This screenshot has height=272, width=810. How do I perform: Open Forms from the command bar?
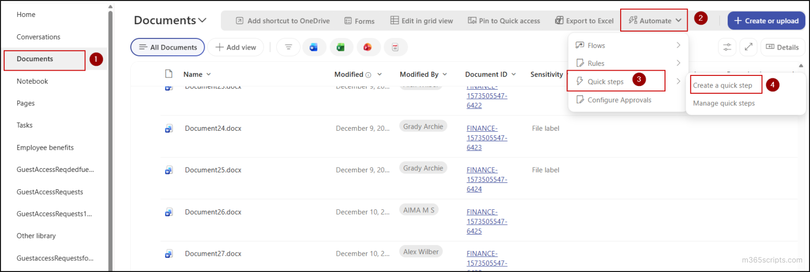(x=359, y=21)
